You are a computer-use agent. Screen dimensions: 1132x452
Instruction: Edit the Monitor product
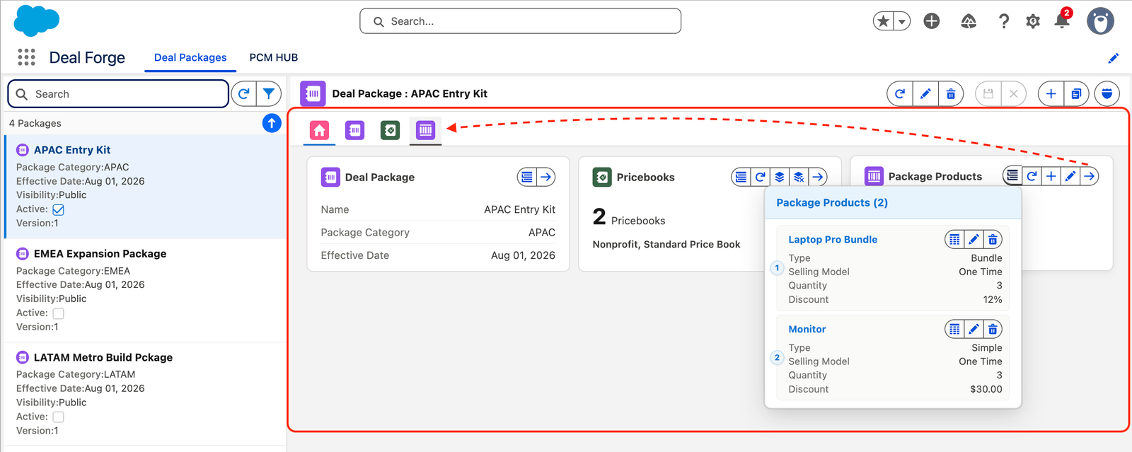pos(974,329)
